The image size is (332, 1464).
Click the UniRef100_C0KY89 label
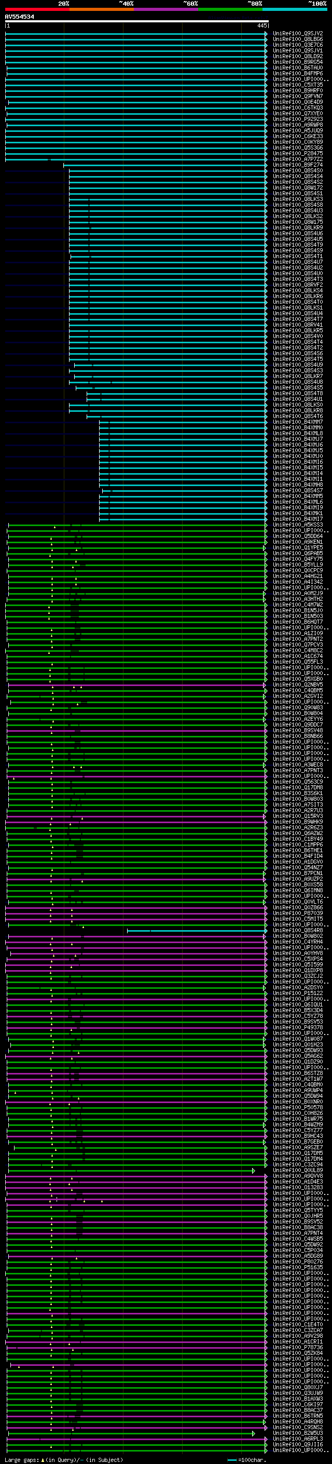[x=298, y=142]
